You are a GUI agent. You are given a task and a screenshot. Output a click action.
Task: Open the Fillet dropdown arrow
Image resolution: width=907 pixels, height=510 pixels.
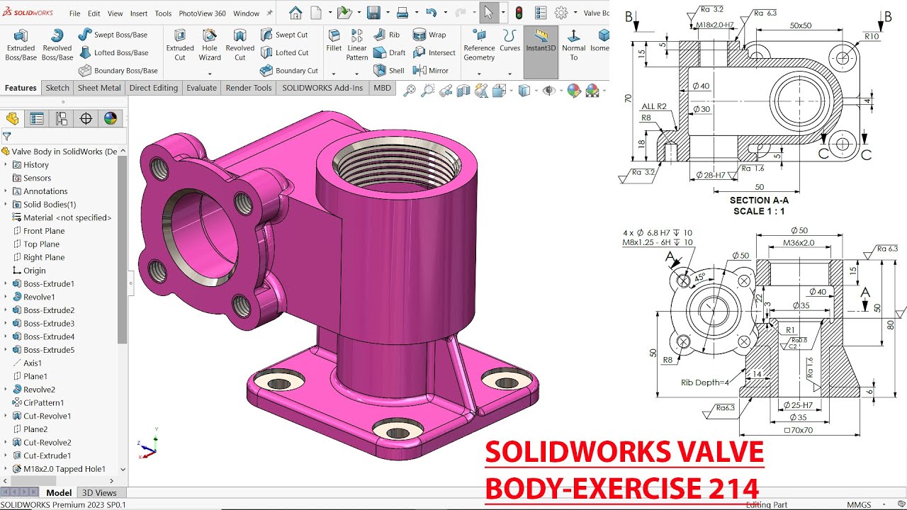click(334, 73)
